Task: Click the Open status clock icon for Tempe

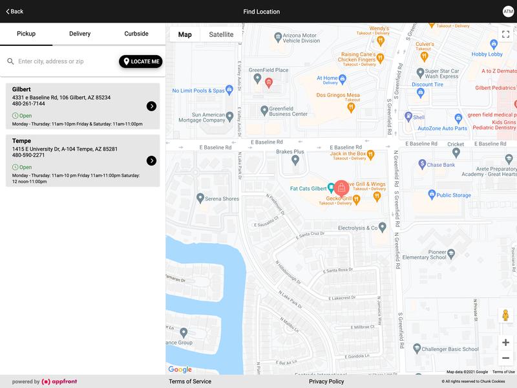Action: tap(15, 167)
